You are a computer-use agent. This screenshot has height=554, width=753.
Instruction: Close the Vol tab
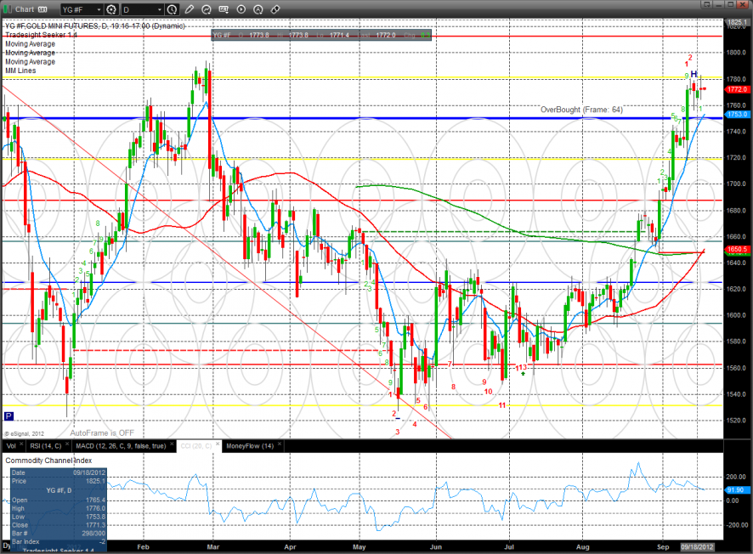click(21, 444)
